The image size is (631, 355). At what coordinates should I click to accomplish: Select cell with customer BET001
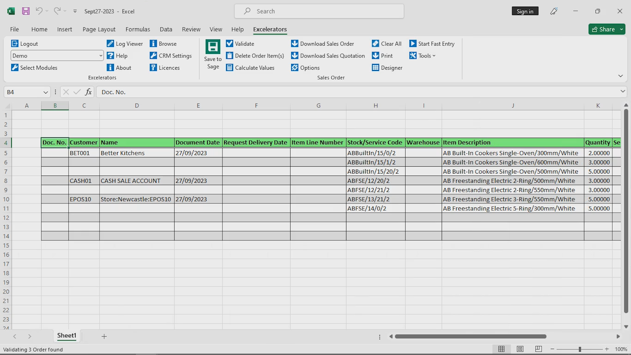pos(84,153)
